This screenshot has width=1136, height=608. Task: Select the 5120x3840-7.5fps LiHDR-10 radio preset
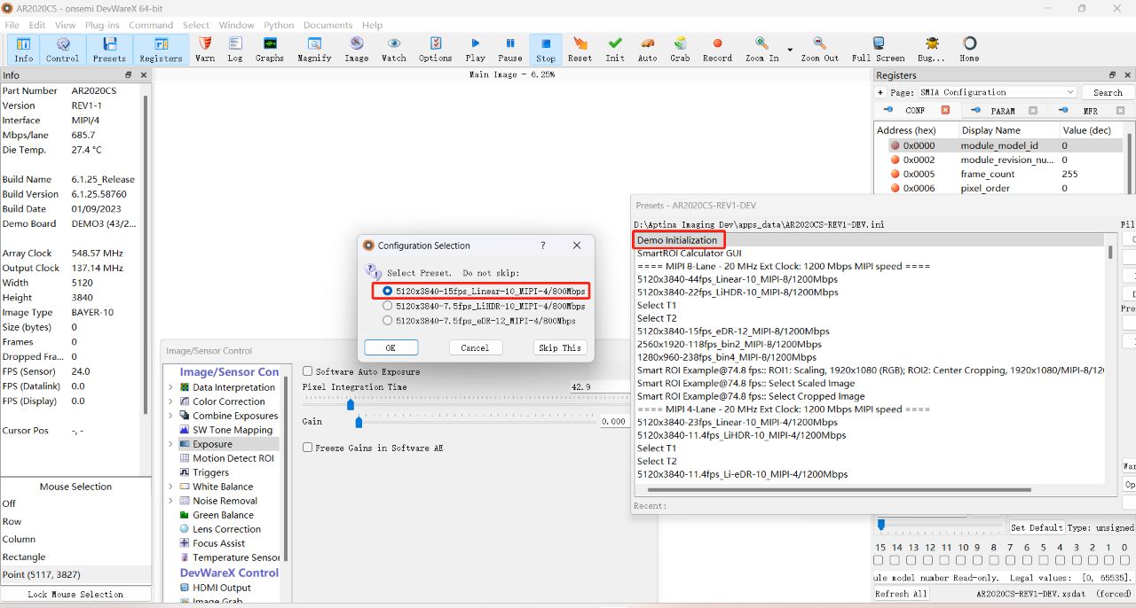click(388, 306)
